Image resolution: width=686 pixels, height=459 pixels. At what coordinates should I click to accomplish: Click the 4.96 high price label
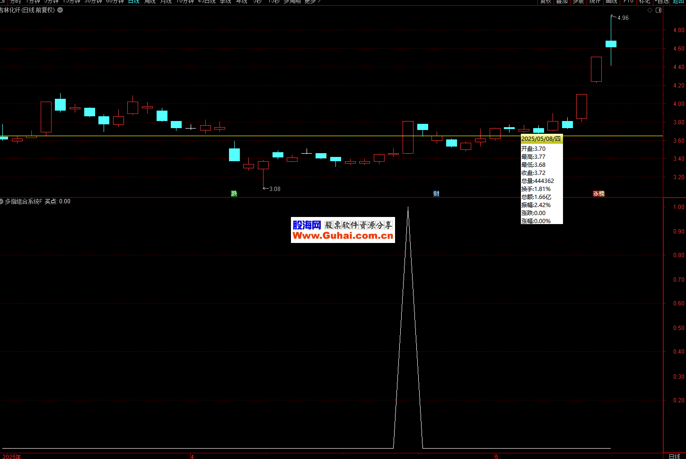click(623, 18)
